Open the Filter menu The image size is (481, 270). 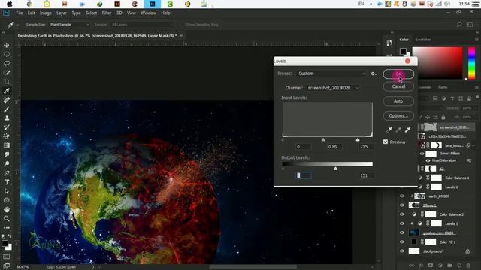[x=107, y=13]
